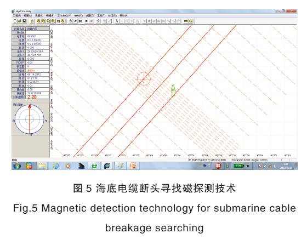
Task: Click the date field showing 08-16-2012
Action: tap(37, 75)
